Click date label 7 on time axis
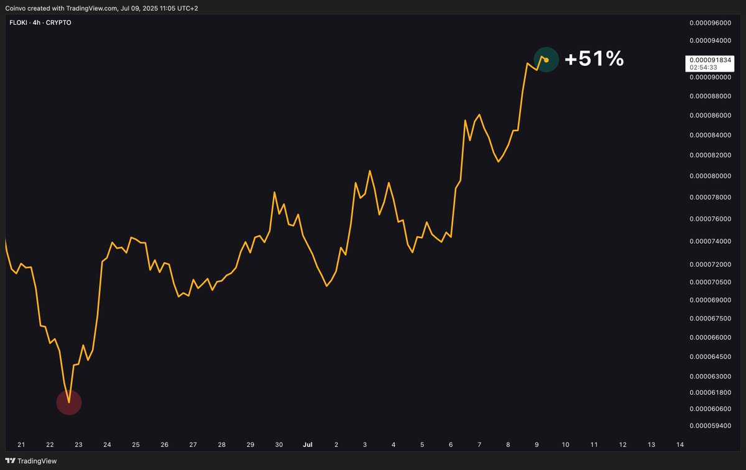This screenshot has width=746, height=470. pos(479,445)
